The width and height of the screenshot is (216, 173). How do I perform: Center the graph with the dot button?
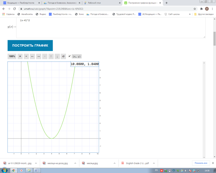coord(45,56)
